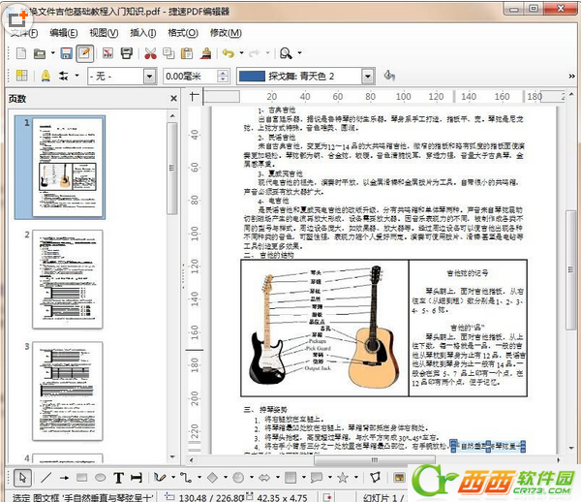Click the Cut scissors icon
The height and width of the screenshot is (502, 581).
click(151, 52)
